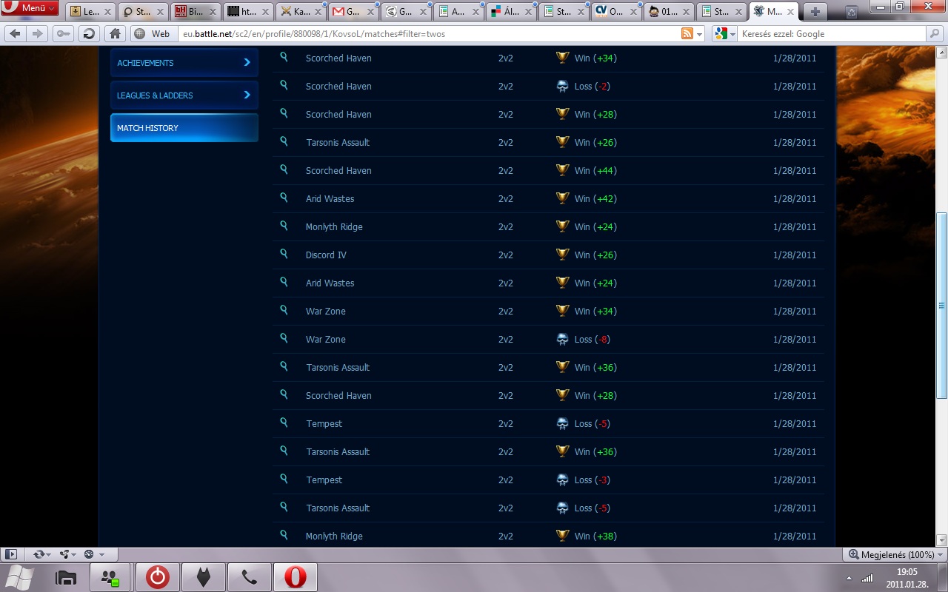Select Match History in the sidebar
The height and width of the screenshot is (592, 948).
click(x=184, y=128)
